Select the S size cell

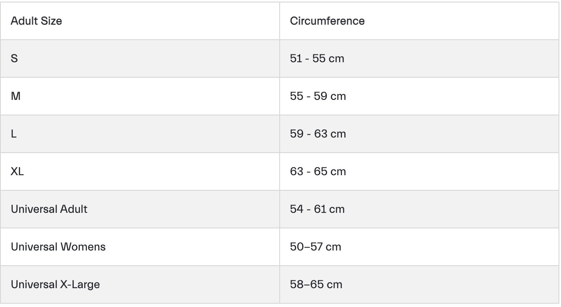tap(14, 59)
